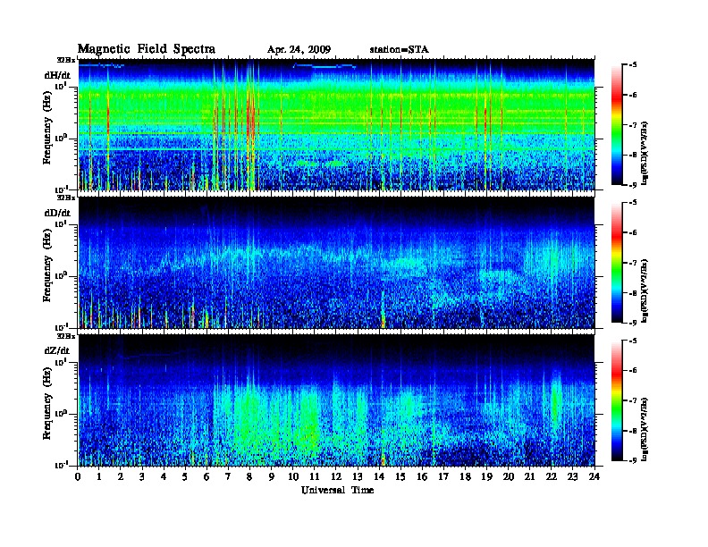Screen dimensions: 708x547
Task: Click the "9" hour tick label
Action: (x=272, y=477)
